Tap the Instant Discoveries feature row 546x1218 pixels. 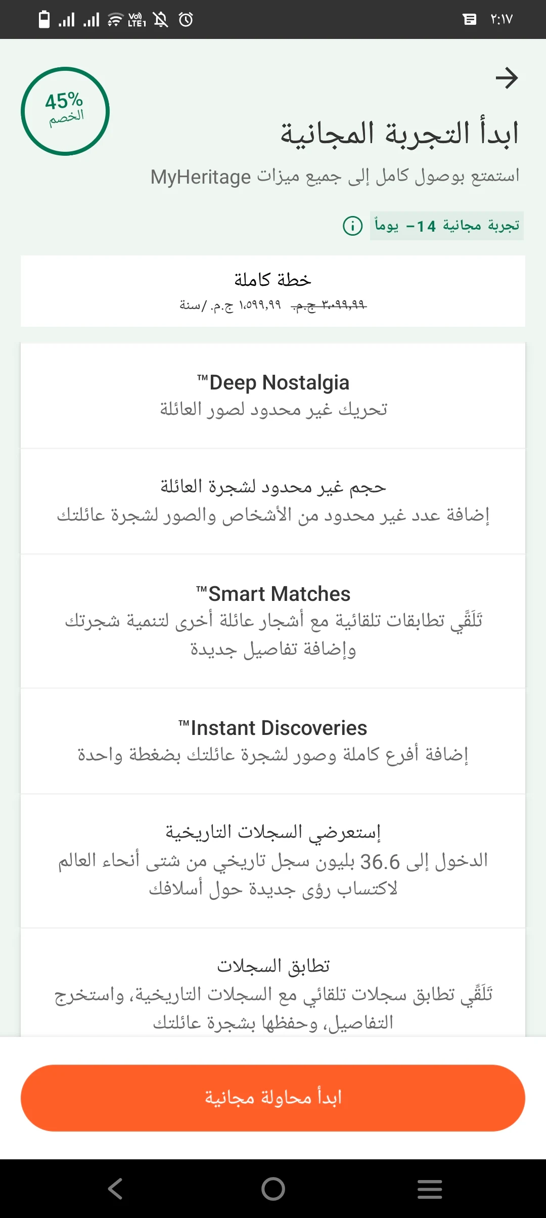pos(273,741)
